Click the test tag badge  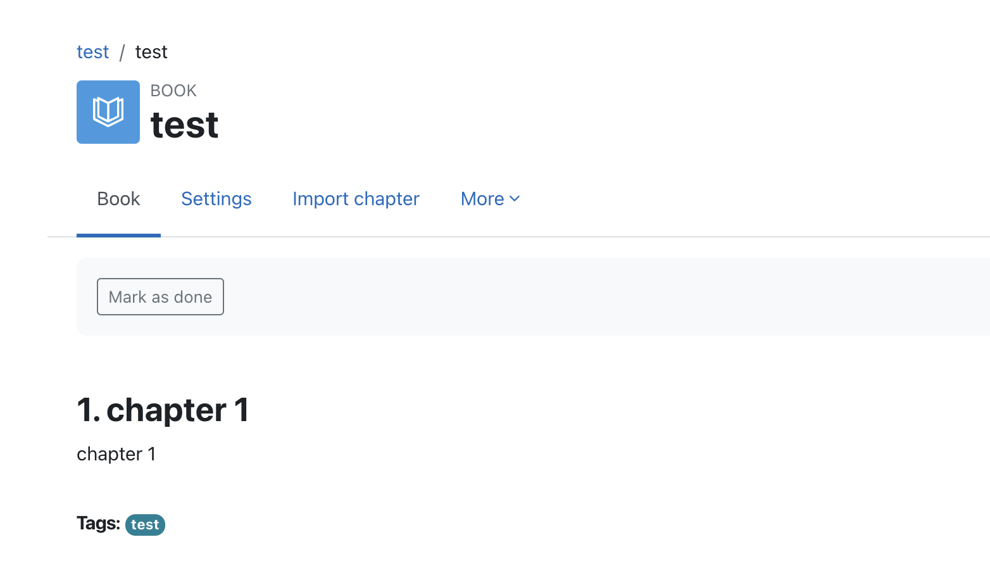[145, 525]
